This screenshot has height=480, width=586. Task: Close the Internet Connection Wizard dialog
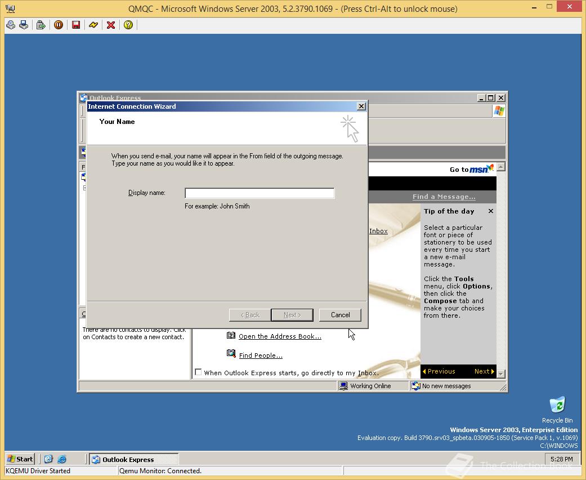coord(361,106)
